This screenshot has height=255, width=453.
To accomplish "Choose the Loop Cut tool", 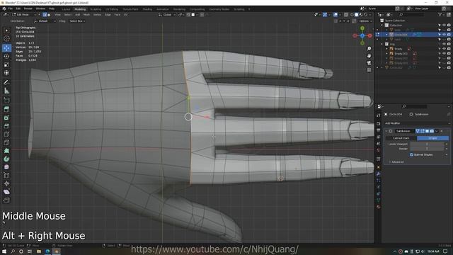I will [x=6, y=134].
